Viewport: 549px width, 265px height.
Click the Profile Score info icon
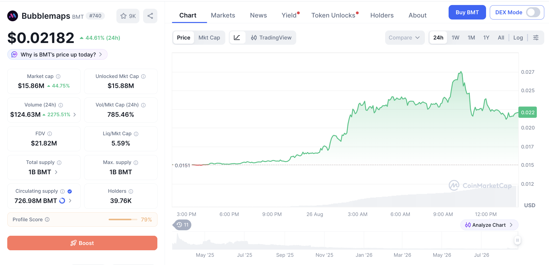[x=47, y=219]
